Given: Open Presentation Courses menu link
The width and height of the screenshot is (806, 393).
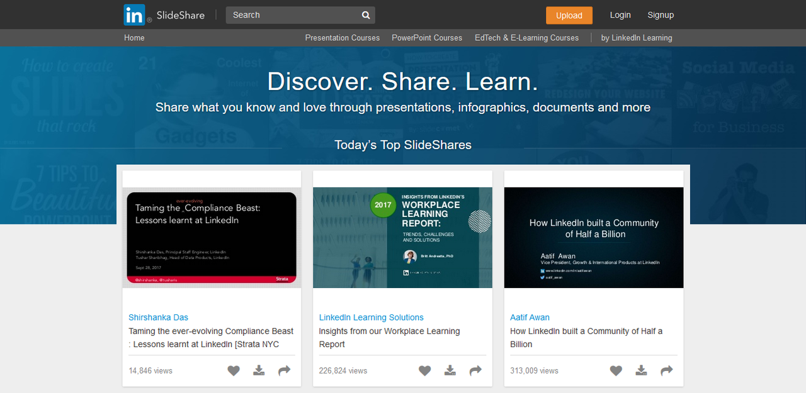Looking at the screenshot, I should click(x=343, y=38).
